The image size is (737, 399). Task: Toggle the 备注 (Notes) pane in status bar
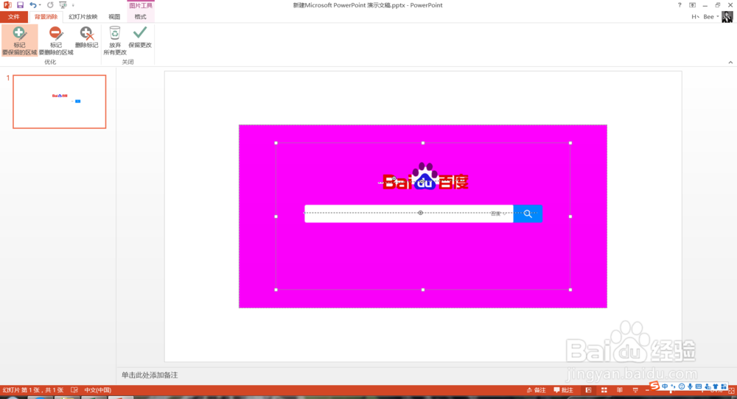point(537,390)
